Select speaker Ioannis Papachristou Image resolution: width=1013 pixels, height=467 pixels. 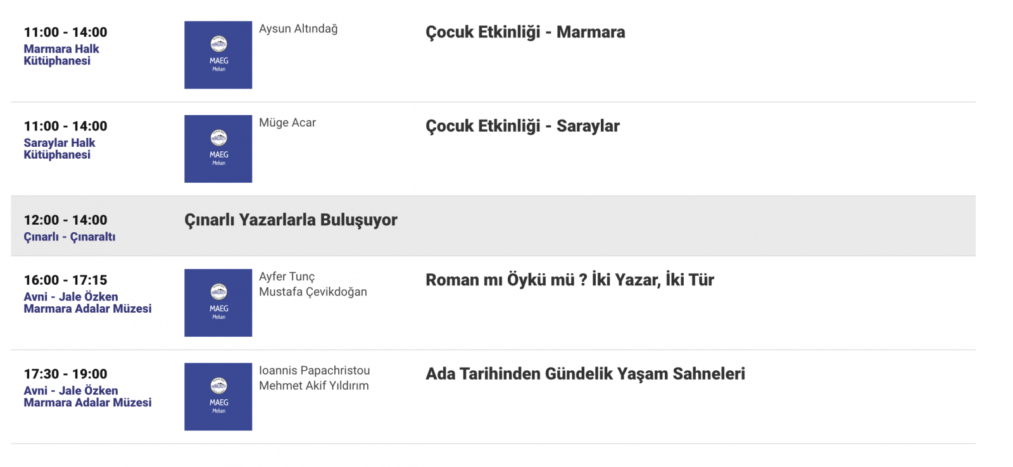314,370
